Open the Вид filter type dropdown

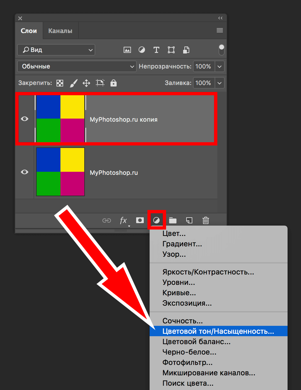56,50
